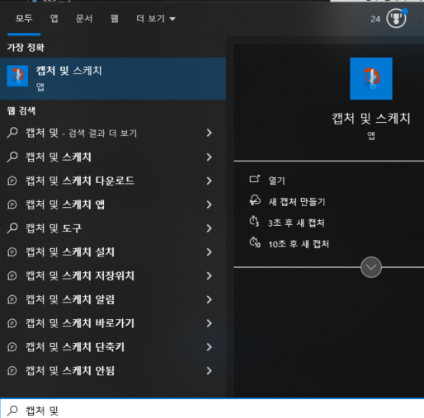Expand arrow for 캡처 및 스케치 바로가기
The image size is (424, 418).
(x=210, y=323)
